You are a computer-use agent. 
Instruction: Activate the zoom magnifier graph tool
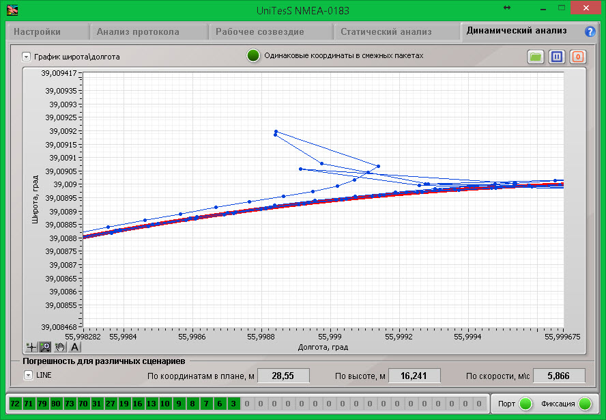coord(45,347)
